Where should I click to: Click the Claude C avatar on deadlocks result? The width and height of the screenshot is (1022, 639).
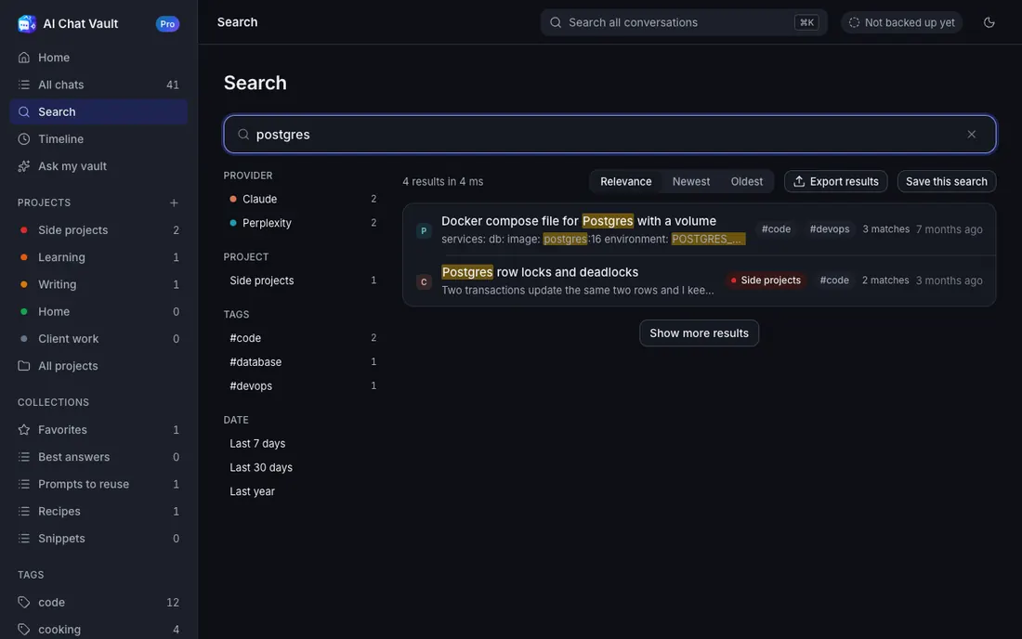[x=424, y=282]
